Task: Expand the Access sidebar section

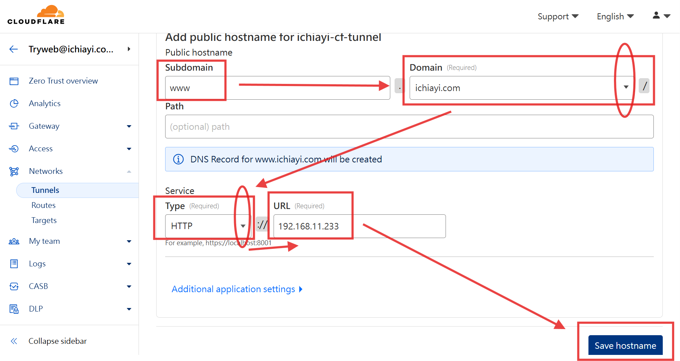Action: click(69, 149)
